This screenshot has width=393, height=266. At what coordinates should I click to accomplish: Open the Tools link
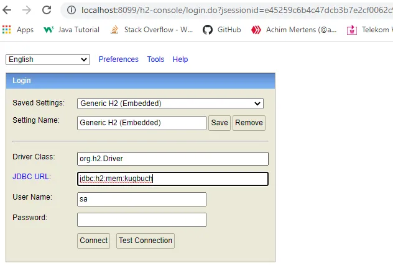[155, 60]
